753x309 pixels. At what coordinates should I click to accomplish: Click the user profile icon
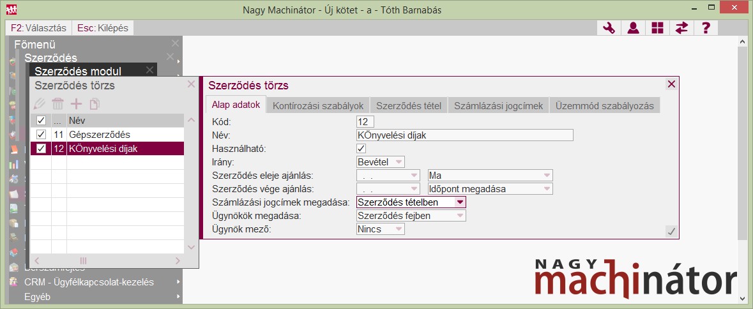[633, 28]
